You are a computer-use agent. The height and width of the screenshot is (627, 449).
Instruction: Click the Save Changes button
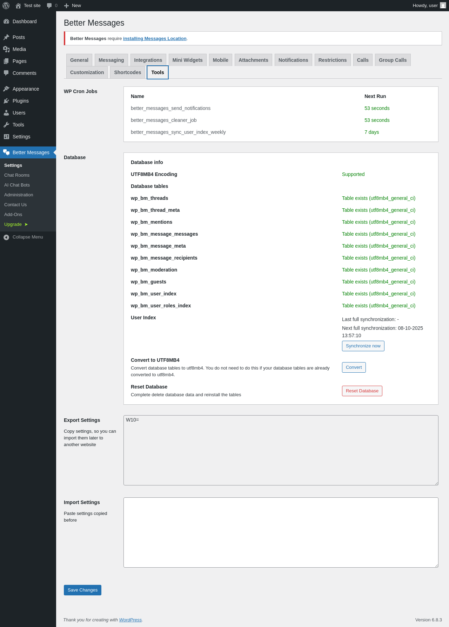coord(82,590)
